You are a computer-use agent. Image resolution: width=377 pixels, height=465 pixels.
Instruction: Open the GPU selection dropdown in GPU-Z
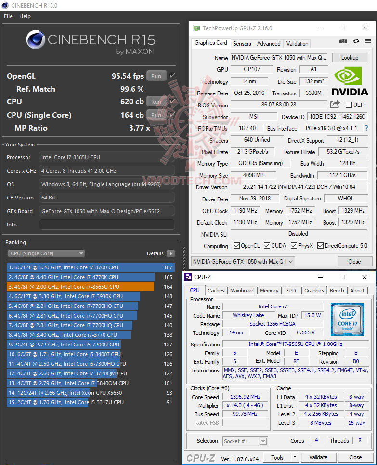[x=243, y=262]
